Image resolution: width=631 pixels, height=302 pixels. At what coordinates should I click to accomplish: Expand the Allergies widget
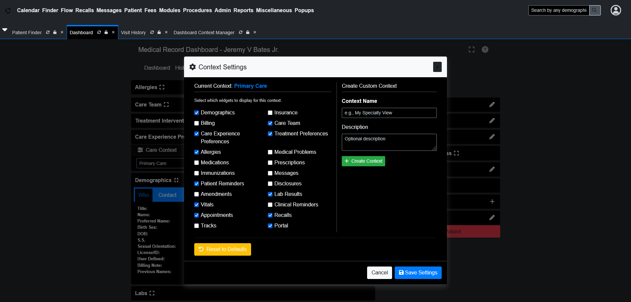coord(162,87)
